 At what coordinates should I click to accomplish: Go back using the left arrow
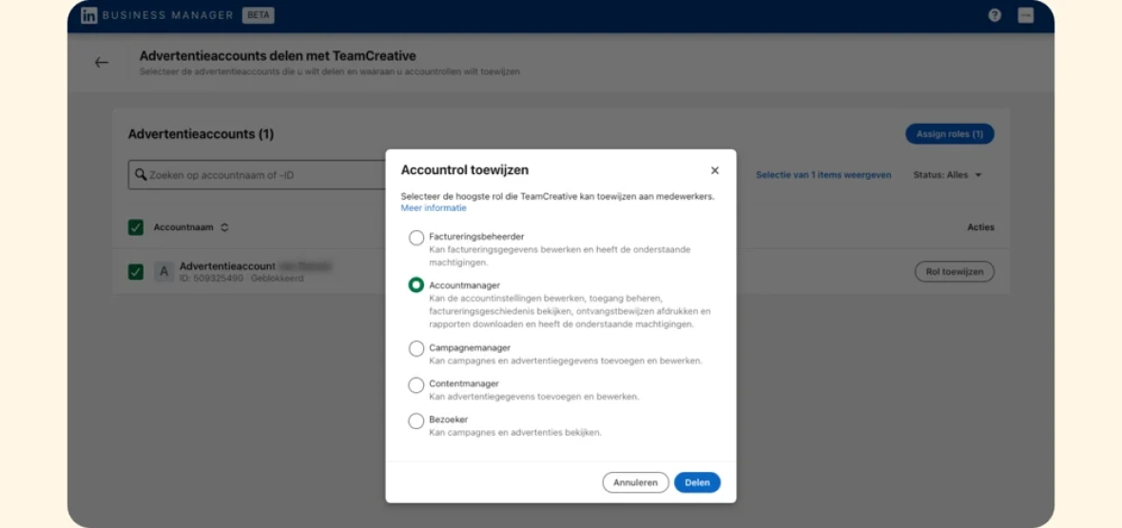tap(102, 63)
